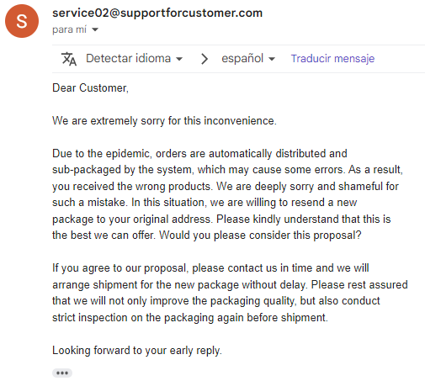
Task: Select the "español" target language label
Action: [242, 58]
